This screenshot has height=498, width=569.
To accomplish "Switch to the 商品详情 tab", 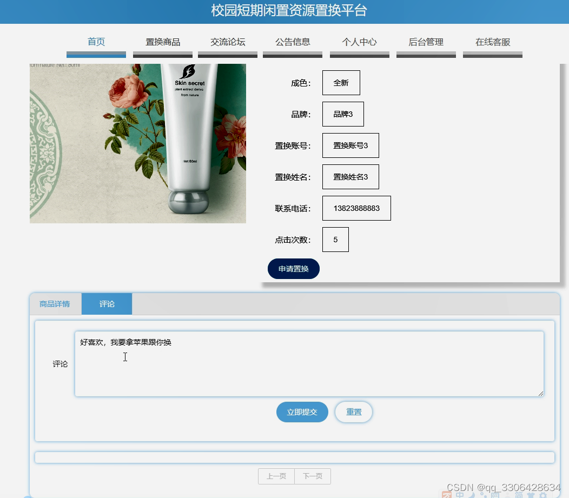I will [x=56, y=303].
